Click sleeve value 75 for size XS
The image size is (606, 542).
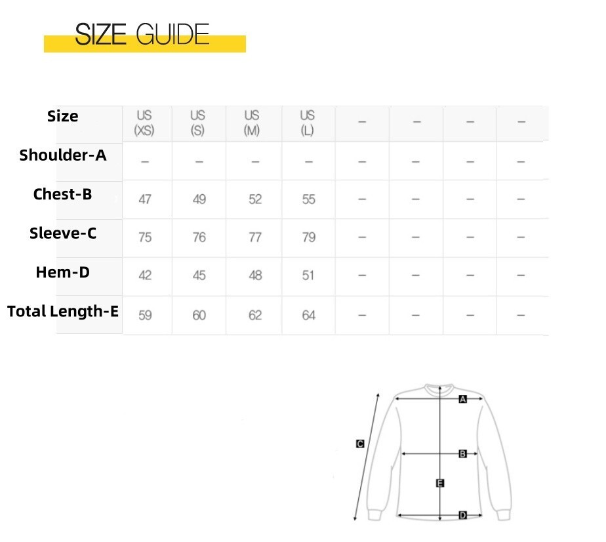(145, 237)
